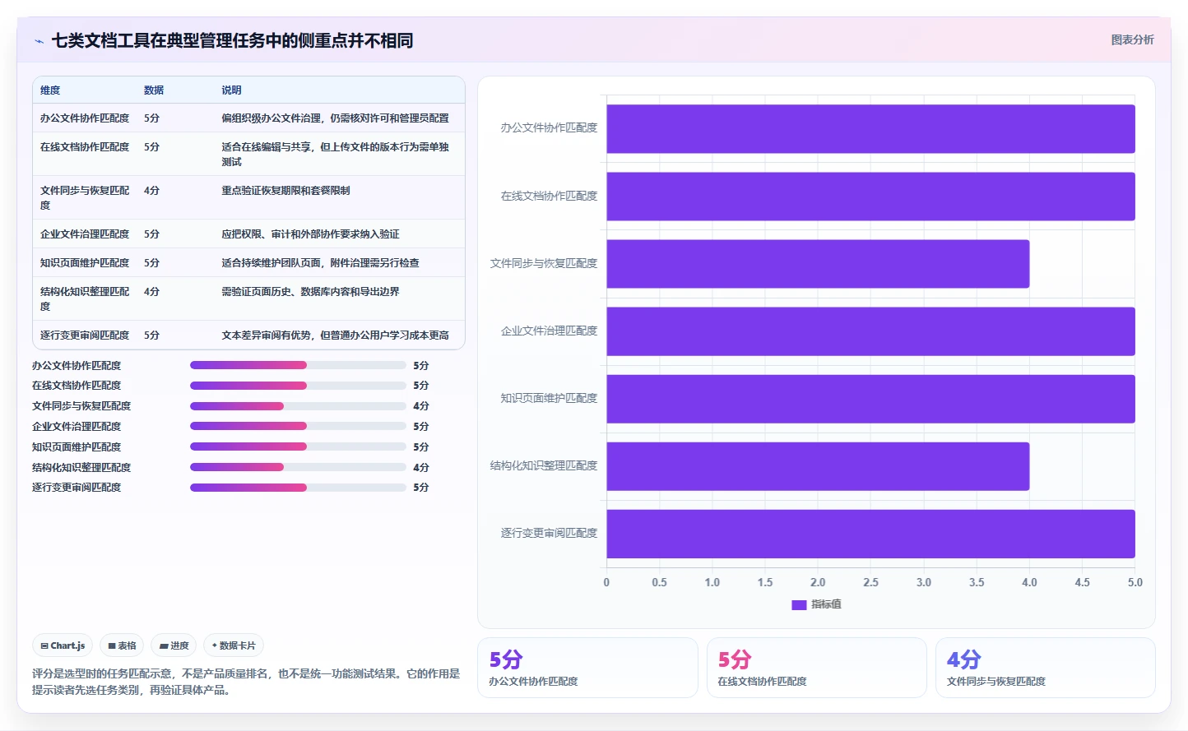Click description 应把权限、审计和外部协作要求纳入验证
The image size is (1188, 731).
pos(310,234)
